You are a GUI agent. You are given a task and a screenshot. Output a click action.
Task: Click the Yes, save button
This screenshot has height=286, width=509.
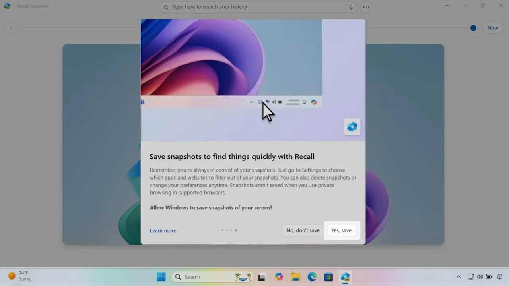coord(341,230)
